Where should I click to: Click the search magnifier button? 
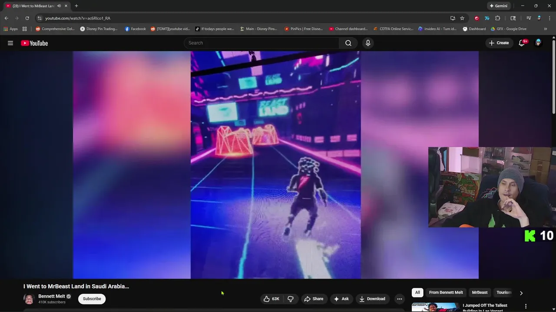[348, 43]
